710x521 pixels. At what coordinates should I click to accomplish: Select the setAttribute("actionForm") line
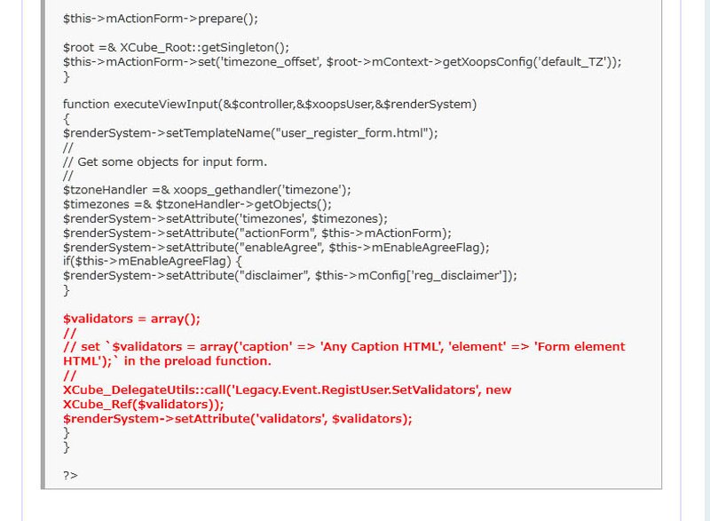(257, 233)
